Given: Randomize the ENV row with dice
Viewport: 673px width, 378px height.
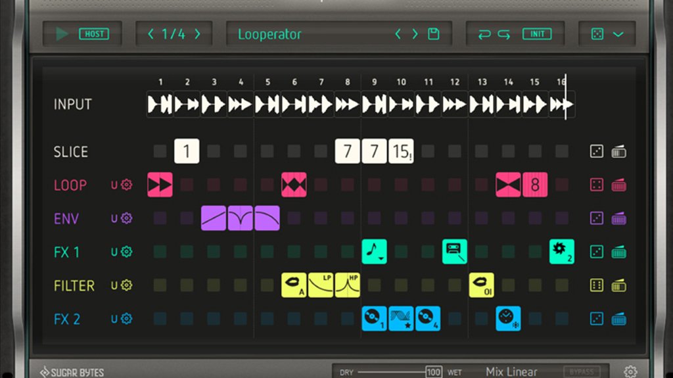Looking at the screenshot, I should coord(597,218).
